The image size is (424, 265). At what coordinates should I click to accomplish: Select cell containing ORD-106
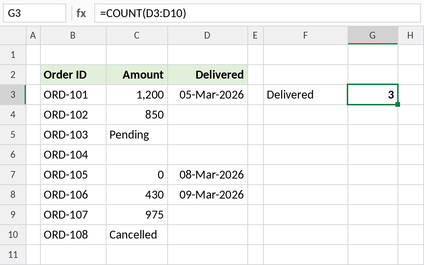[73, 195]
